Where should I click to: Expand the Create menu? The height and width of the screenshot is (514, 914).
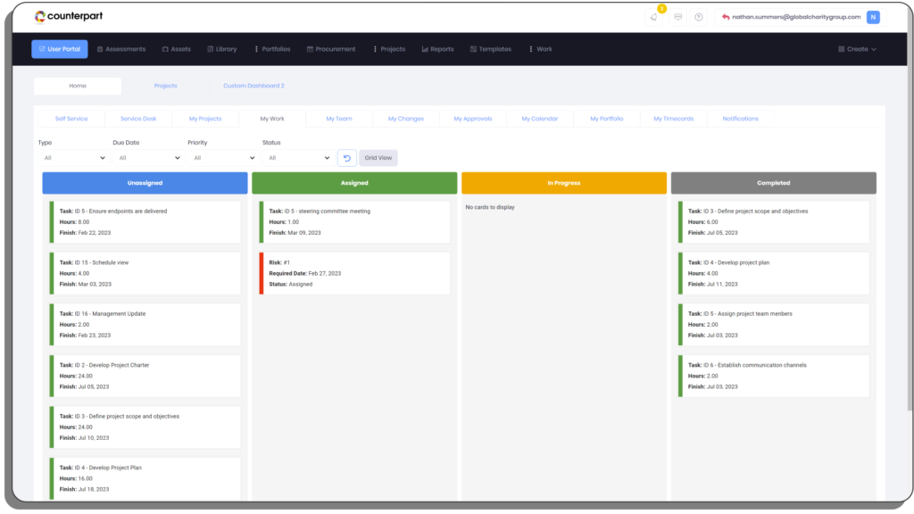(x=857, y=49)
